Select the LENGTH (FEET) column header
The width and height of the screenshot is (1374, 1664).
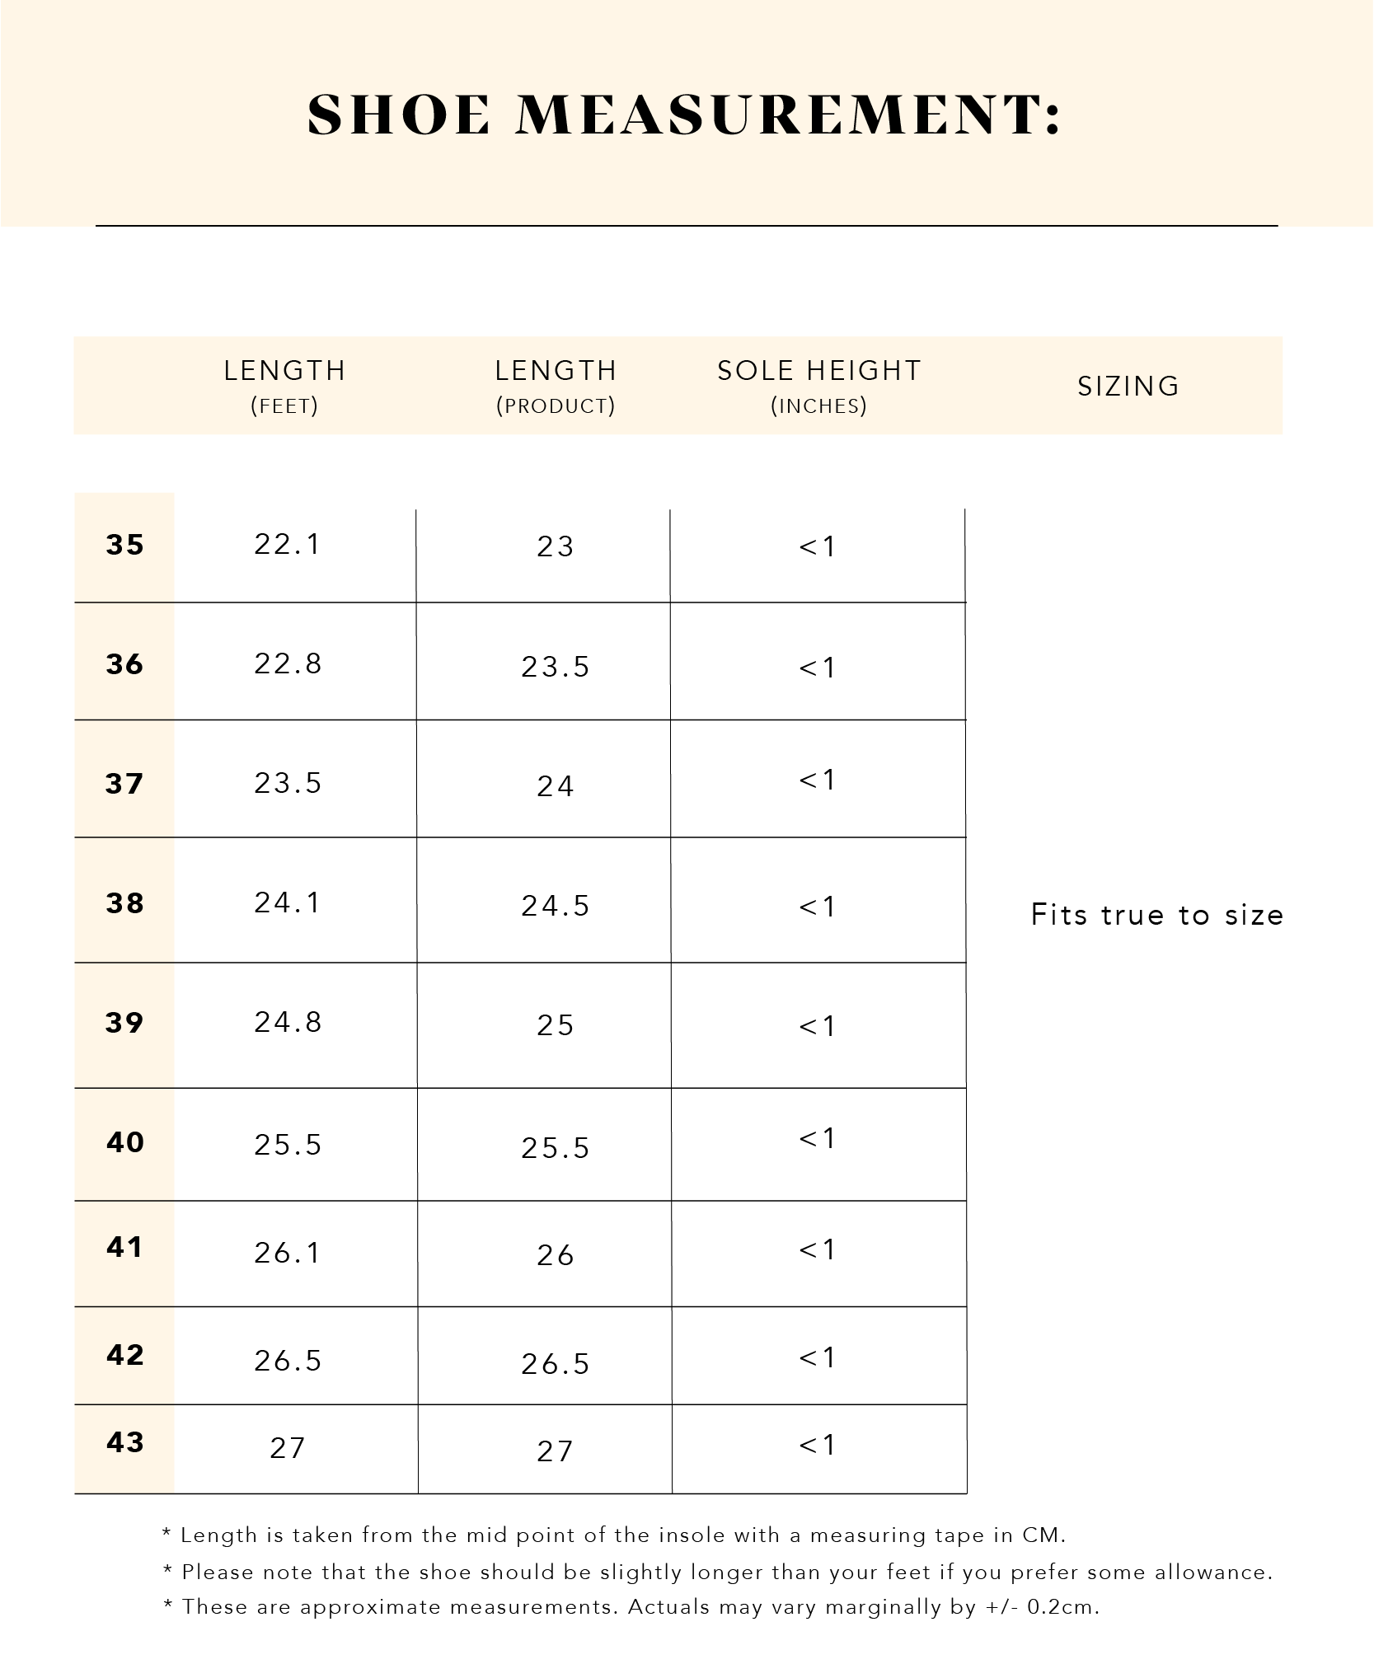click(284, 386)
